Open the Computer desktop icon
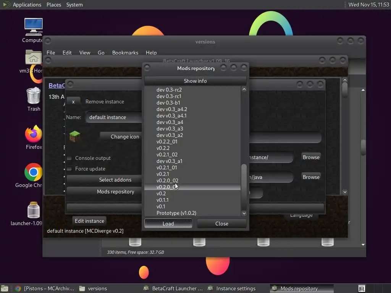The image size is (391, 293). pyautogui.click(x=34, y=27)
